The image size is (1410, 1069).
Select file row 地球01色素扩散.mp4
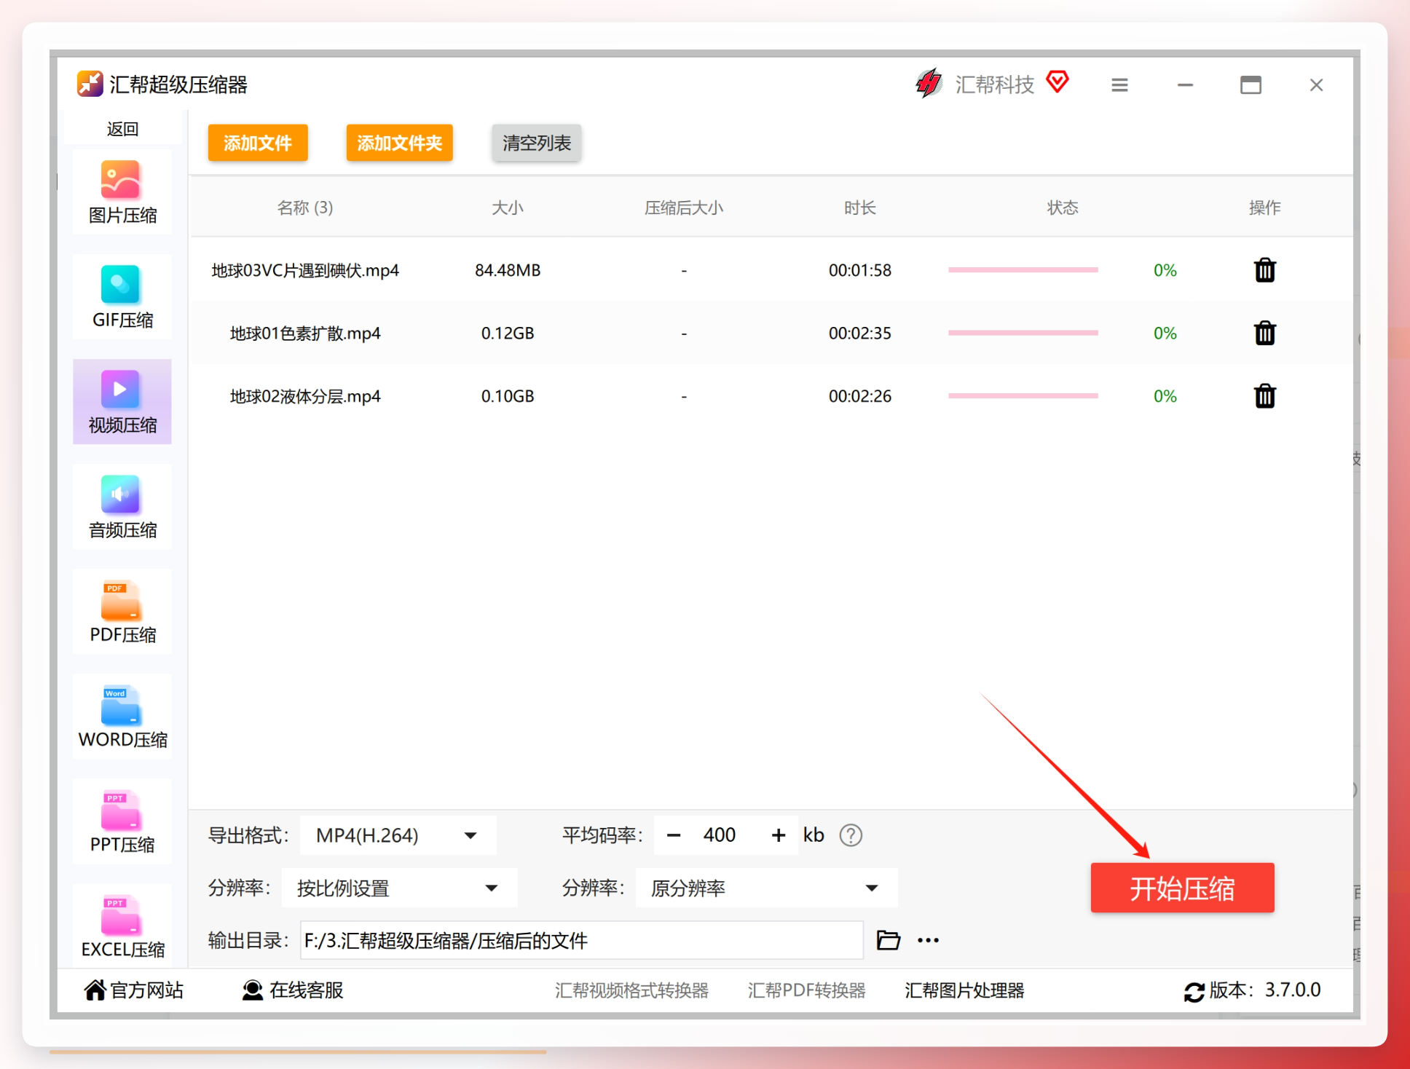coord(771,333)
